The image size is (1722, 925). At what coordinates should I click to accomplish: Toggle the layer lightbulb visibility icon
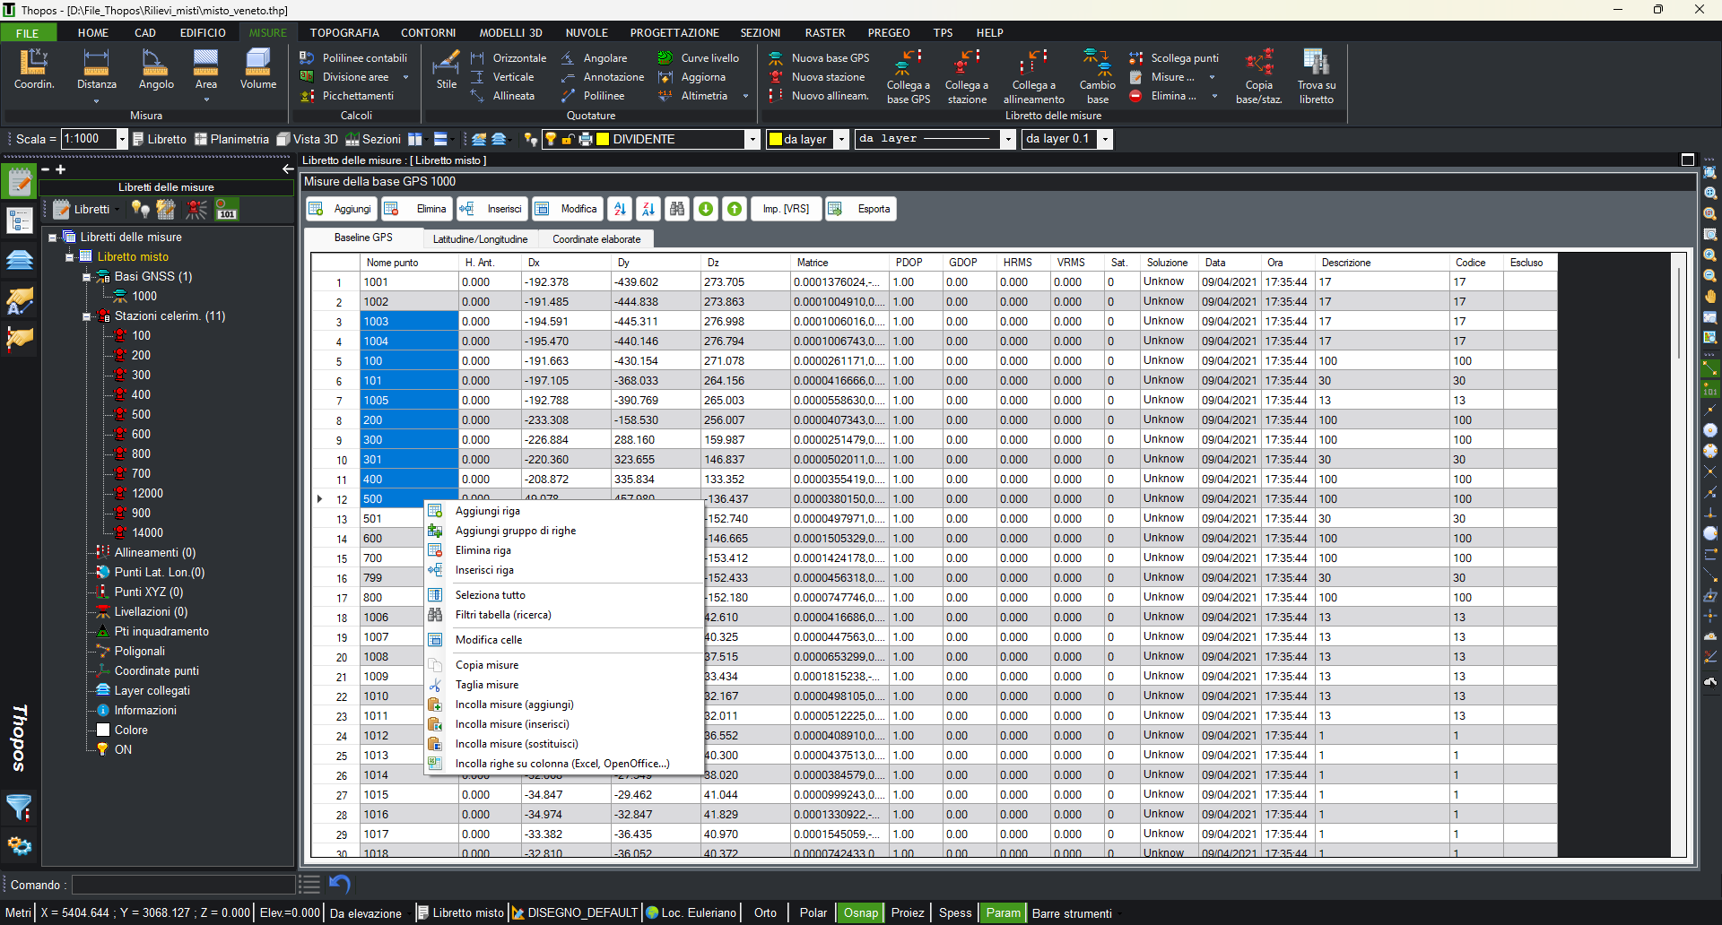pyautogui.click(x=552, y=139)
